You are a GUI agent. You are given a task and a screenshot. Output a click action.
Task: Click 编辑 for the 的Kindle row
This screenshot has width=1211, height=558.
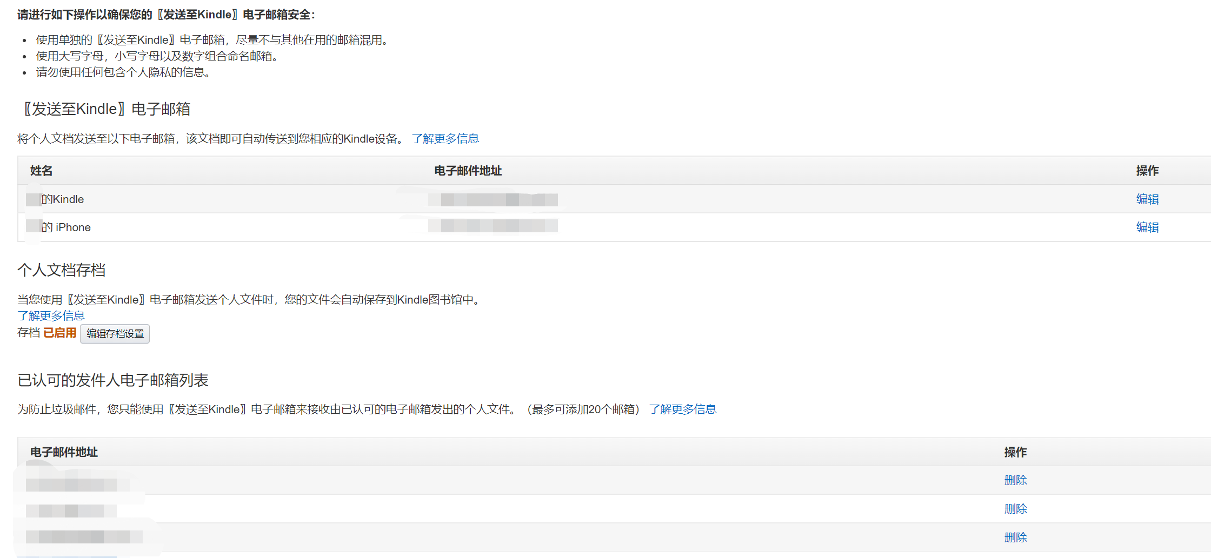coord(1147,199)
